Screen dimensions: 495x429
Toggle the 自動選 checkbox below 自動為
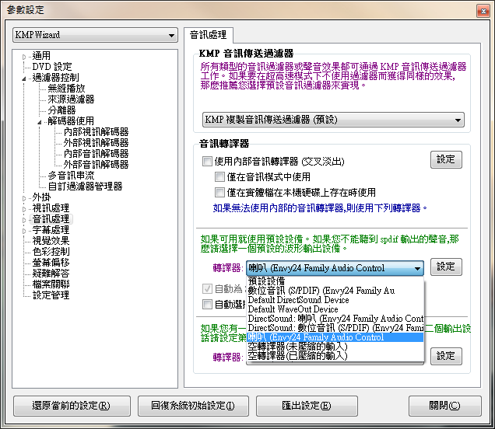point(207,305)
